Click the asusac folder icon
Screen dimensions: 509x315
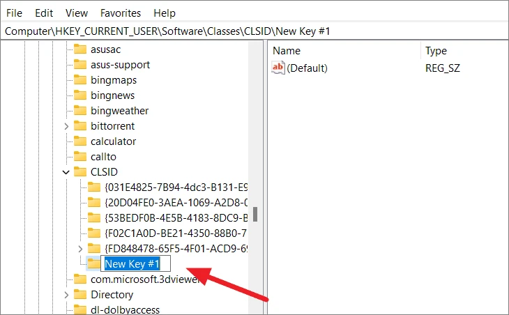coord(79,49)
